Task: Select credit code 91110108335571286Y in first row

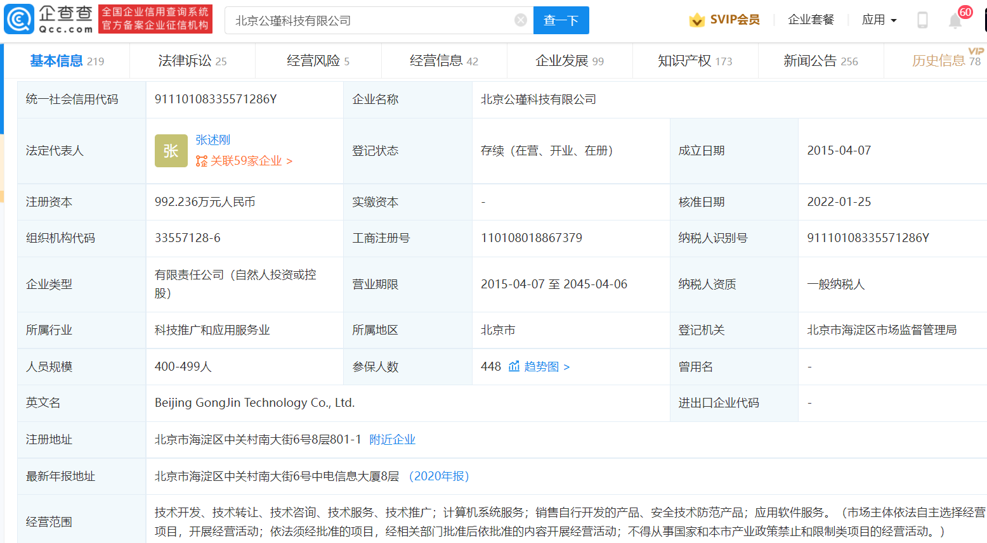Action: [x=216, y=99]
